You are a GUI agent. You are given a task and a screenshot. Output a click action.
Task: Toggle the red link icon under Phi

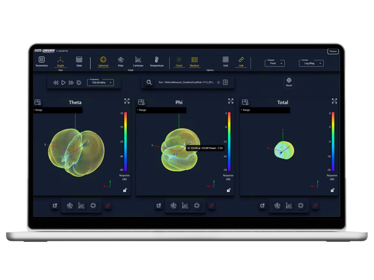click(211, 206)
